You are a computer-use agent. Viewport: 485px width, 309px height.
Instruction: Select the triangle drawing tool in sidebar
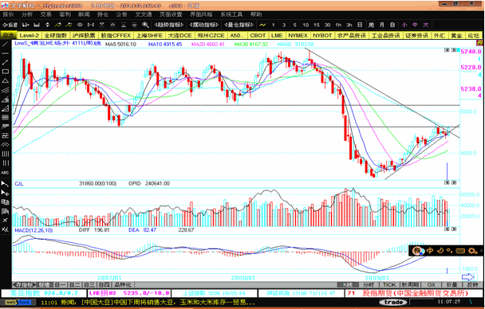(6, 81)
